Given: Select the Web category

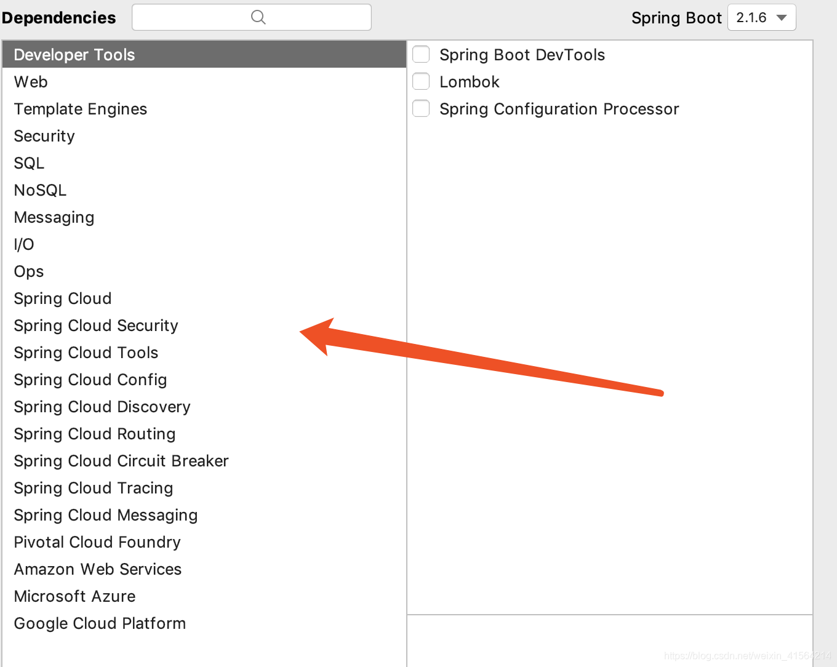Looking at the screenshot, I should click(204, 82).
